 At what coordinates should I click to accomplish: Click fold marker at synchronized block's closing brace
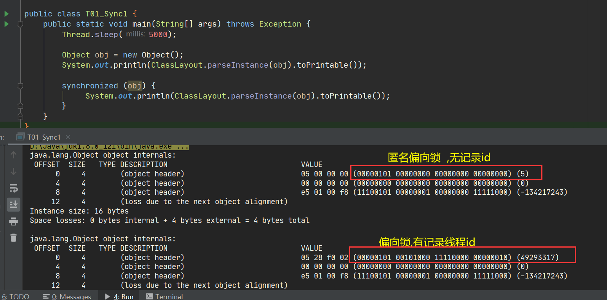(x=20, y=106)
